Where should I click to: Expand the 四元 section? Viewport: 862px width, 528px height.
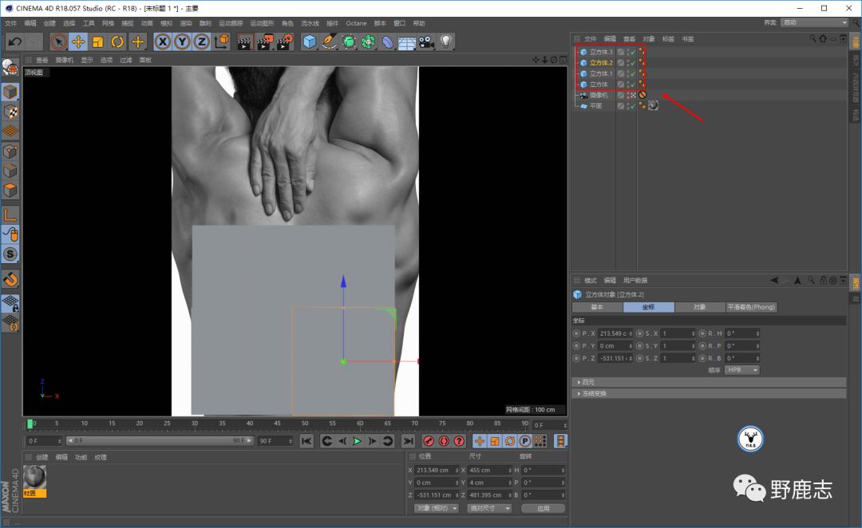click(x=587, y=382)
